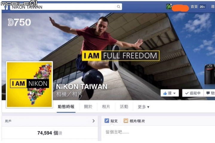Image resolution: width=215 pixels, height=143 pixels.
Task: Open the 活動 events tab
Action: 124,107
